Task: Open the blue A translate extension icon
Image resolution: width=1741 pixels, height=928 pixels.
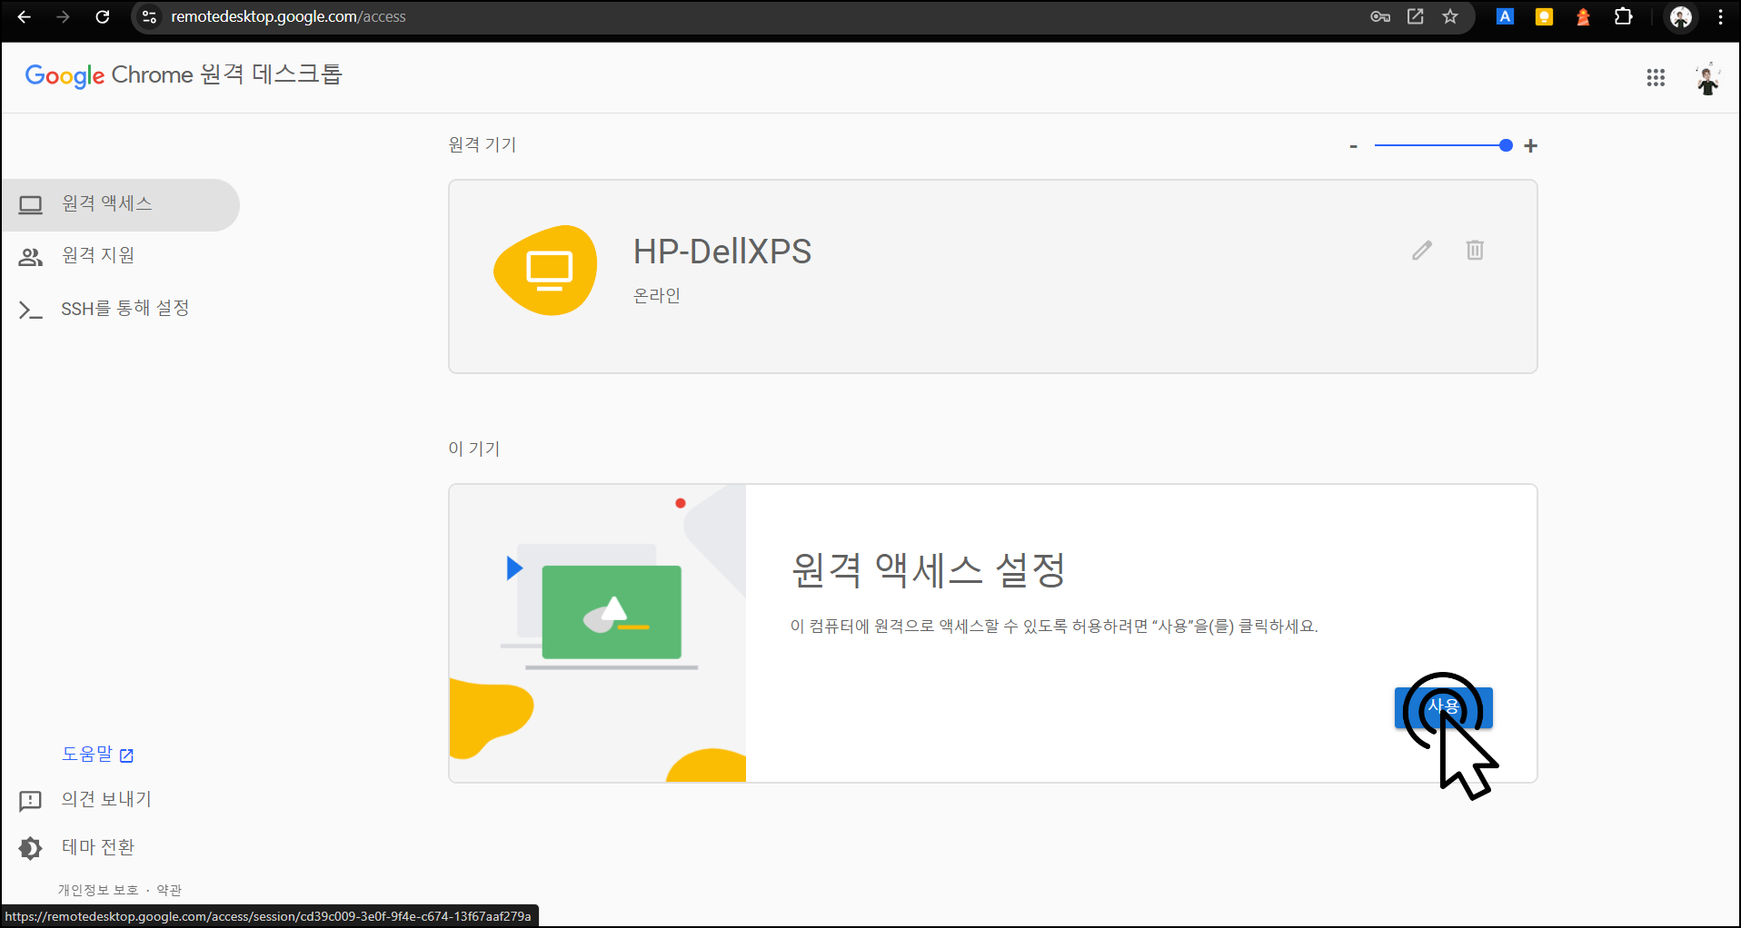Action: click(x=1505, y=16)
